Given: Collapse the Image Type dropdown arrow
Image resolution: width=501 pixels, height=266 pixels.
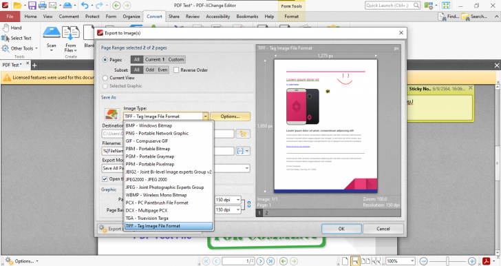Looking at the screenshot, I should (x=206, y=116).
